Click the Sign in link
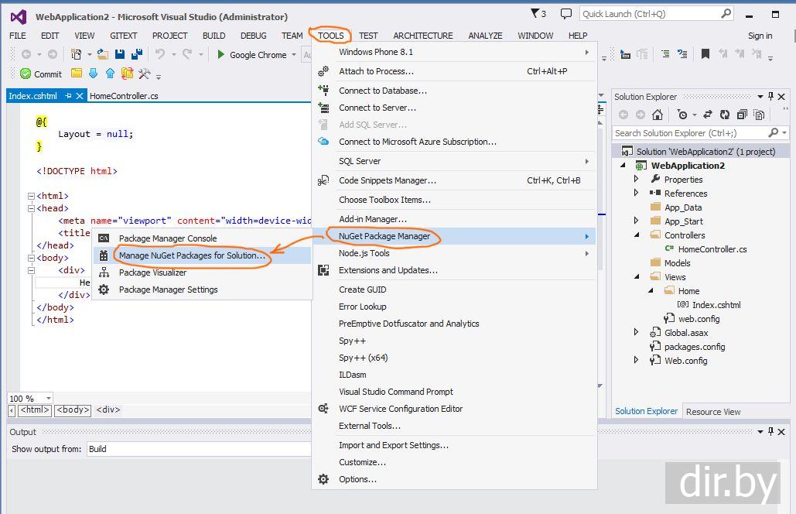The image size is (796, 514). point(760,36)
